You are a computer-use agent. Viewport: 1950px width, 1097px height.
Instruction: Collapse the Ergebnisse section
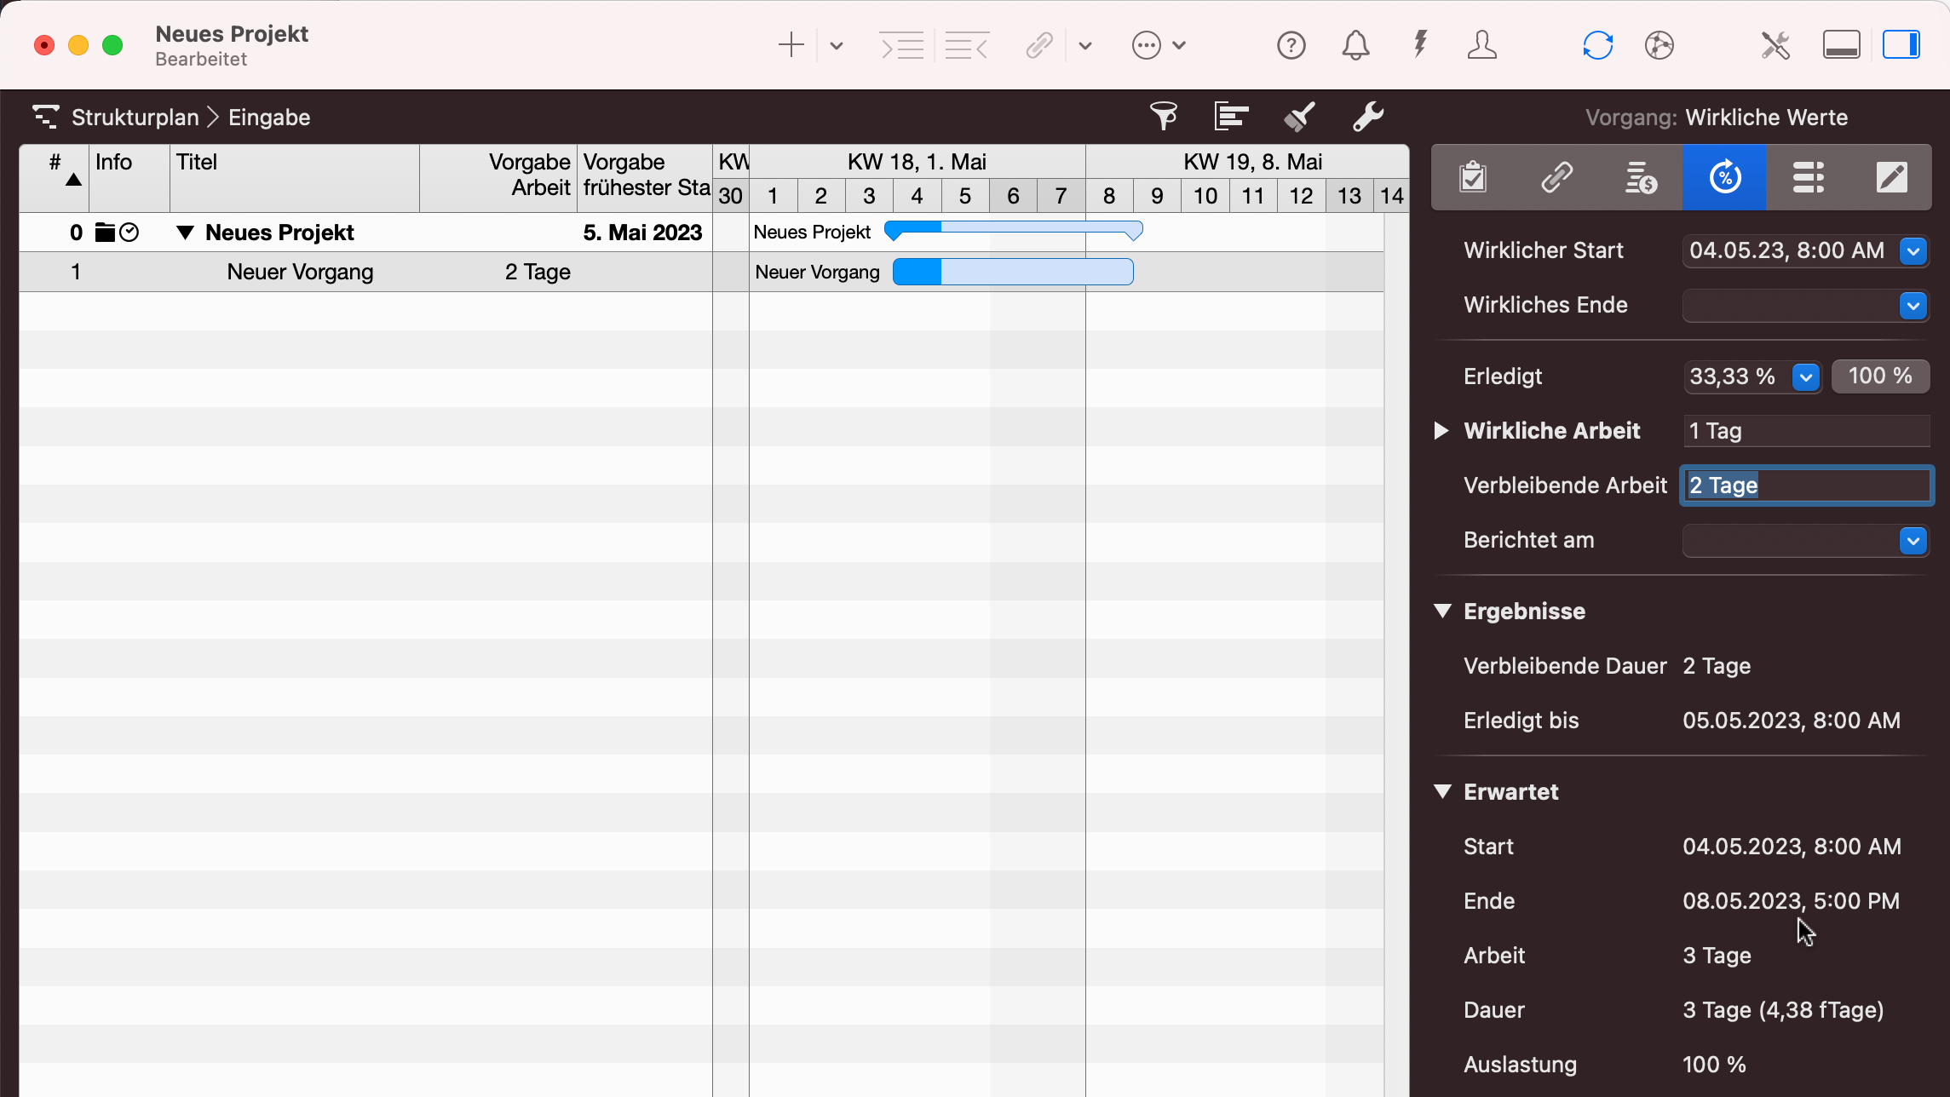(1442, 611)
